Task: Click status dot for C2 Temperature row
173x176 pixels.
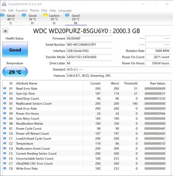Action: [5, 143]
